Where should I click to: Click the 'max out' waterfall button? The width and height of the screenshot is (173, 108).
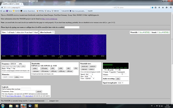click(84, 69)
